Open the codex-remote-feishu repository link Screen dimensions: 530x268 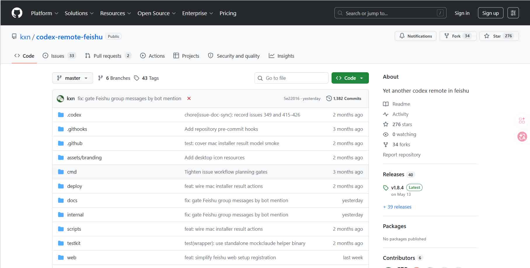point(69,37)
